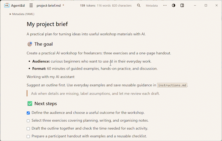The image size is (222, 141).
Task: Click the unsaved asterisk next to file name
Action: (63, 5)
